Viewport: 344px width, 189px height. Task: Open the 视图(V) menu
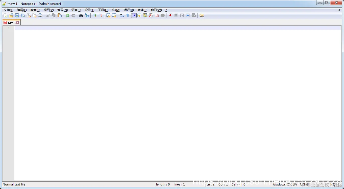48,10
